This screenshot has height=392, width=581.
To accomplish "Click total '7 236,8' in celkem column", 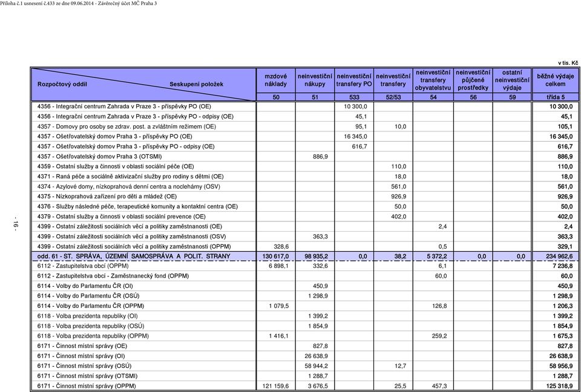I will [x=562, y=266].
